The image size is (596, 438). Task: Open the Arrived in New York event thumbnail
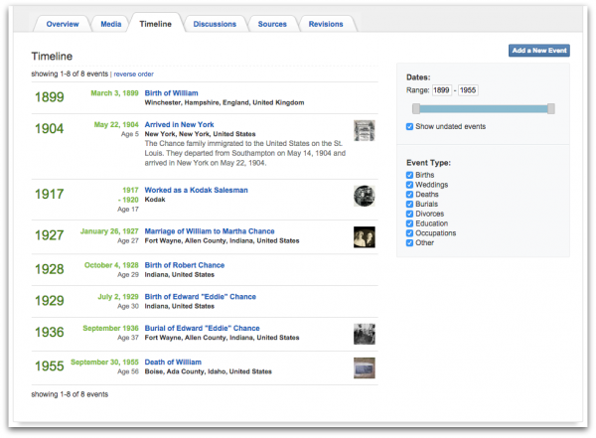(x=365, y=130)
